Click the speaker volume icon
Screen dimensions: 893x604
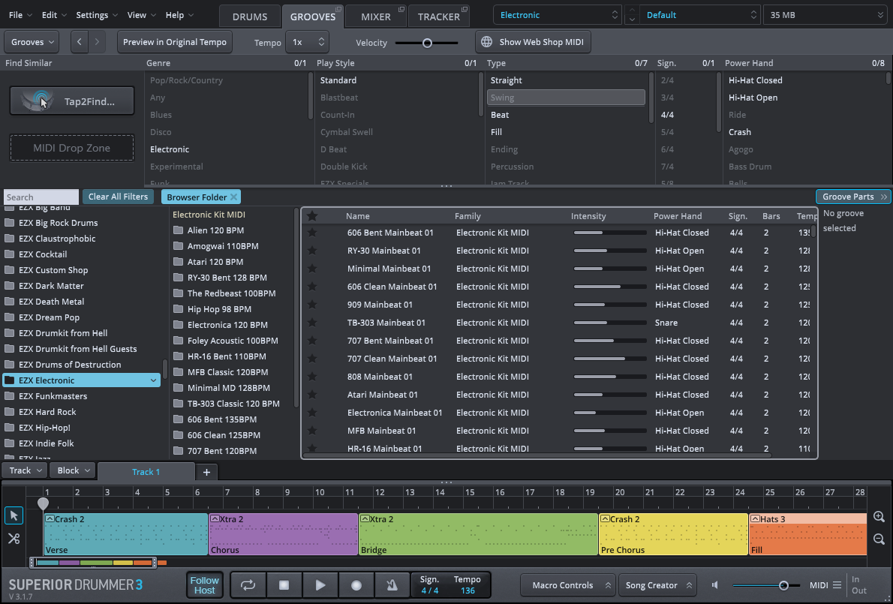click(715, 585)
